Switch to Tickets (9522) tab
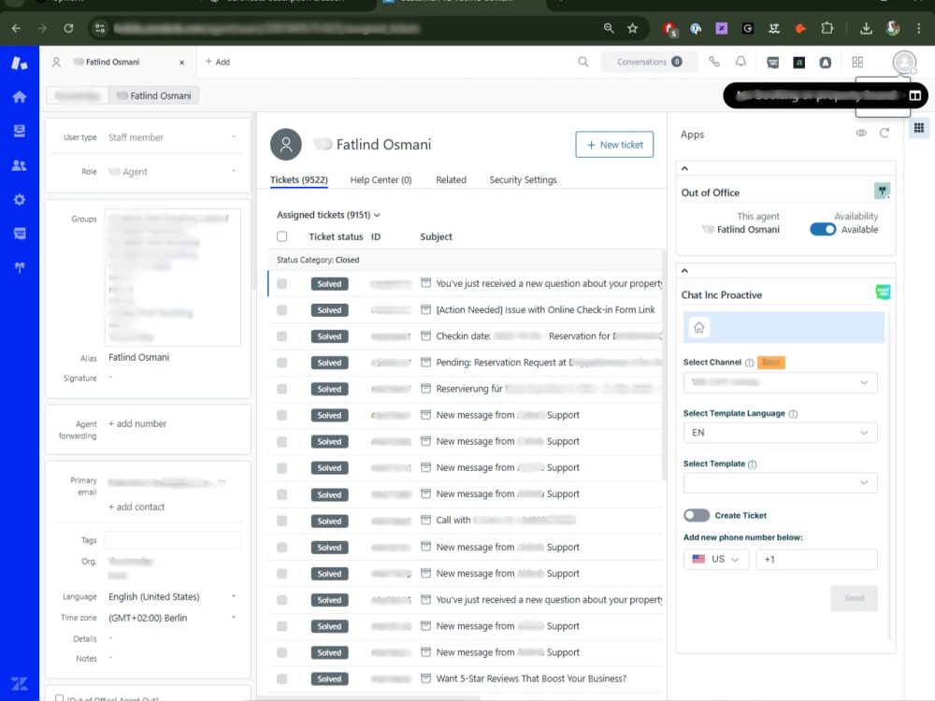Screen dimensions: 935x701 coord(299,180)
